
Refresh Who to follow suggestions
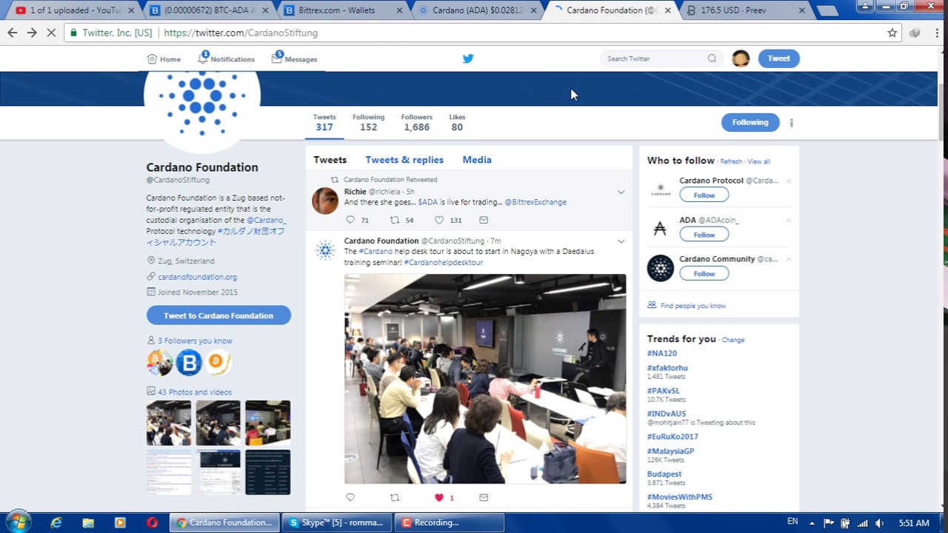click(731, 161)
